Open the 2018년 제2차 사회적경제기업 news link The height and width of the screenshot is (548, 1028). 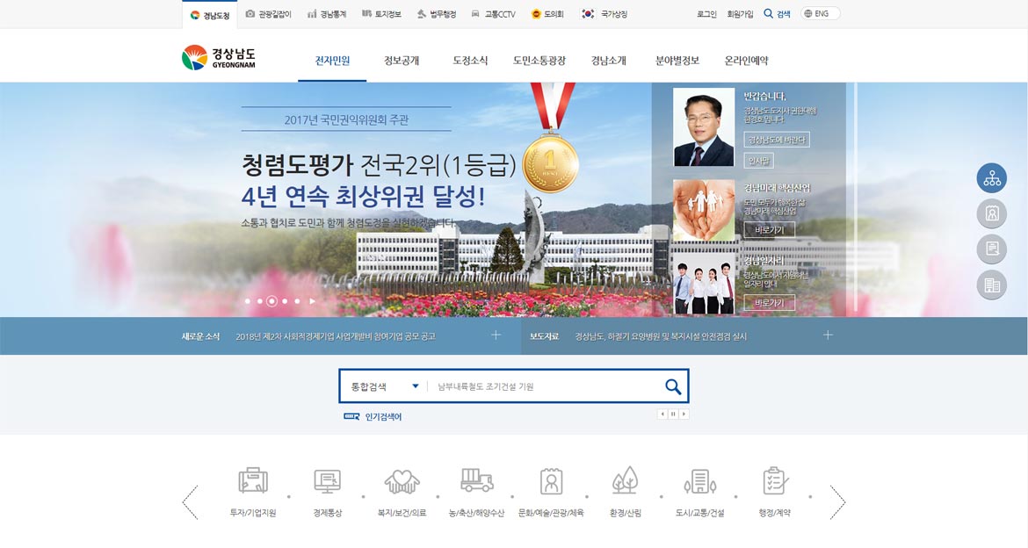click(336, 336)
